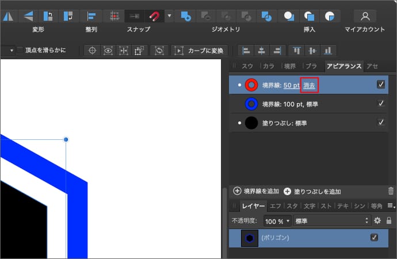The image size is (397, 259).
Task: Open the 標準 blend mode dropdown
Action: 332,220
